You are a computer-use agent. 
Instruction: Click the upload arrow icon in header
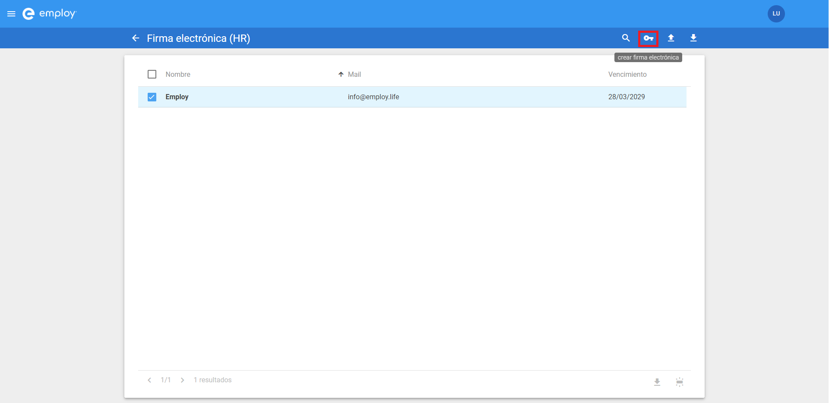coord(671,38)
